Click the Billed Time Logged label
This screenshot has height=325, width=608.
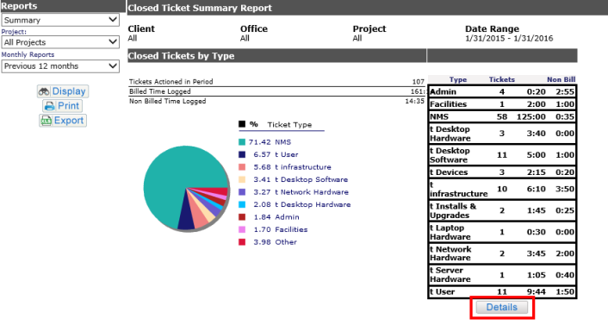click(x=160, y=91)
